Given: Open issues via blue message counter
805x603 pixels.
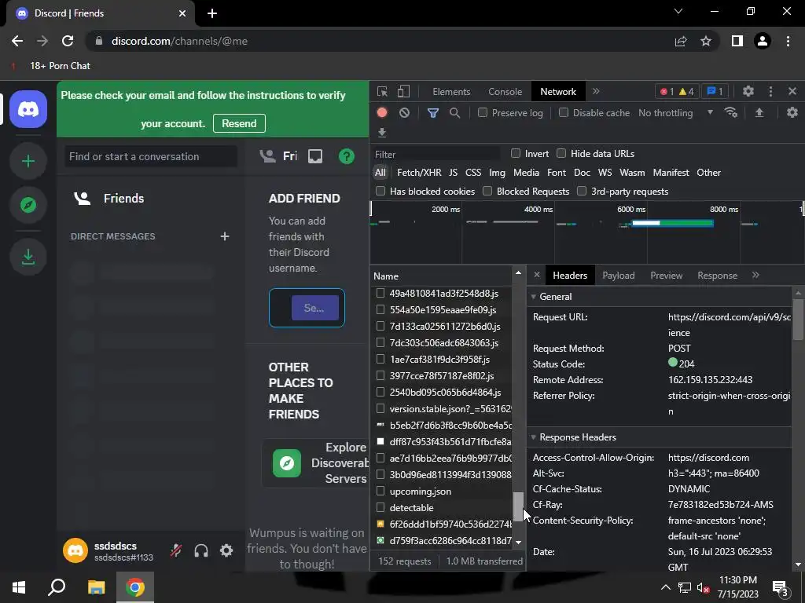Looking at the screenshot, I should 715,91.
